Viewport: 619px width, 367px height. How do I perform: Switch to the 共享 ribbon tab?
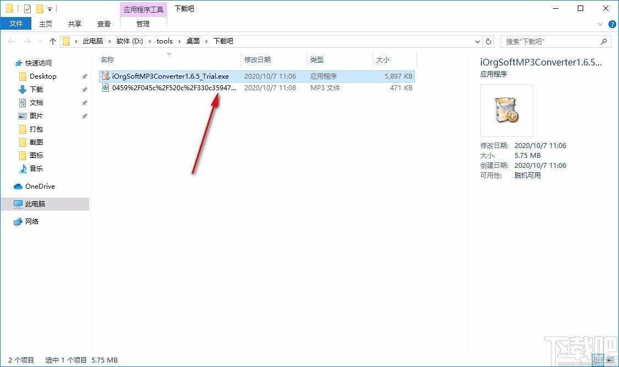click(75, 24)
